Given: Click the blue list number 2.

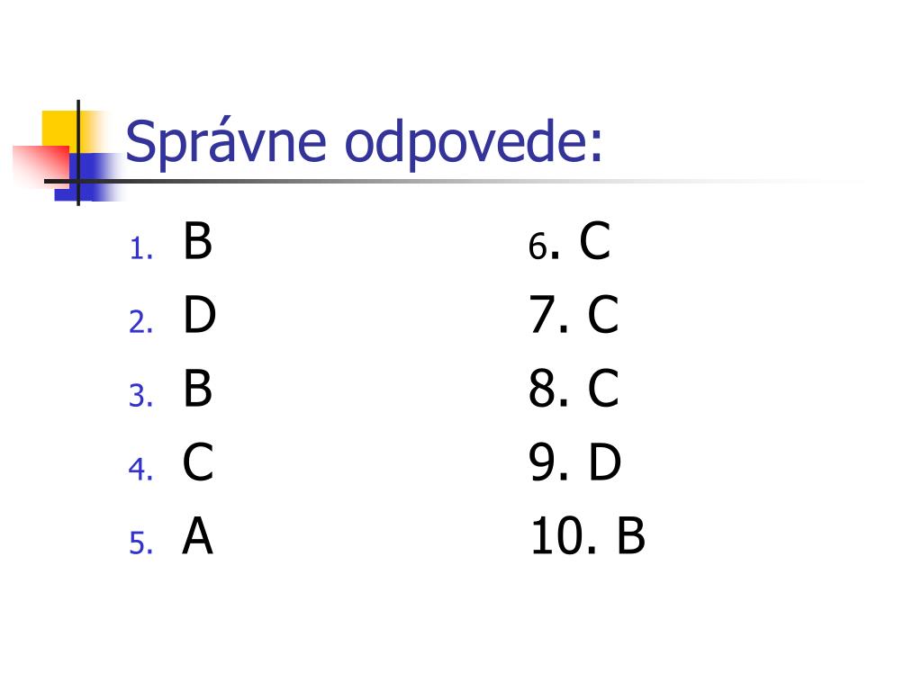Looking at the screenshot, I should click(x=141, y=322).
